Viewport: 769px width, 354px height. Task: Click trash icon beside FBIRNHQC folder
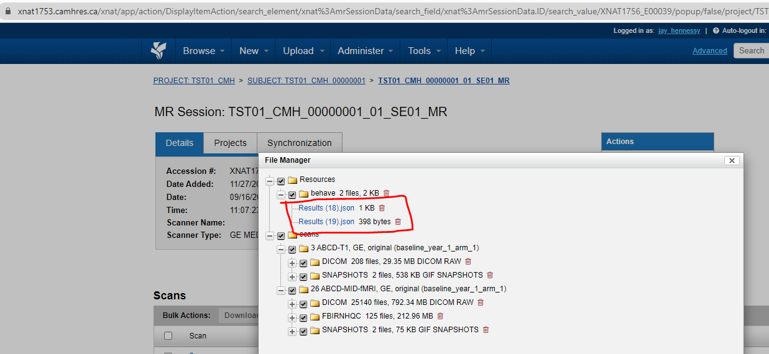coord(440,316)
